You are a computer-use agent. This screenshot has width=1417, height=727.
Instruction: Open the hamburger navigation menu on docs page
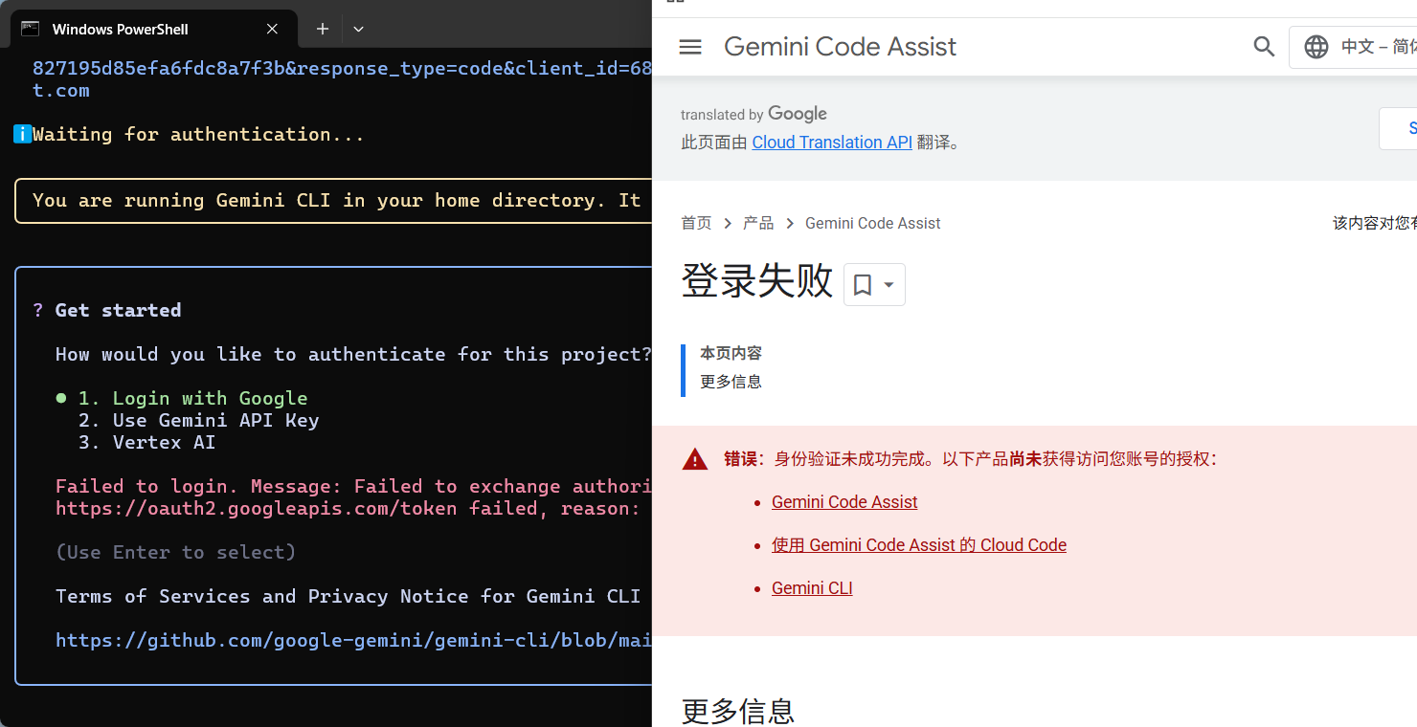(x=690, y=47)
